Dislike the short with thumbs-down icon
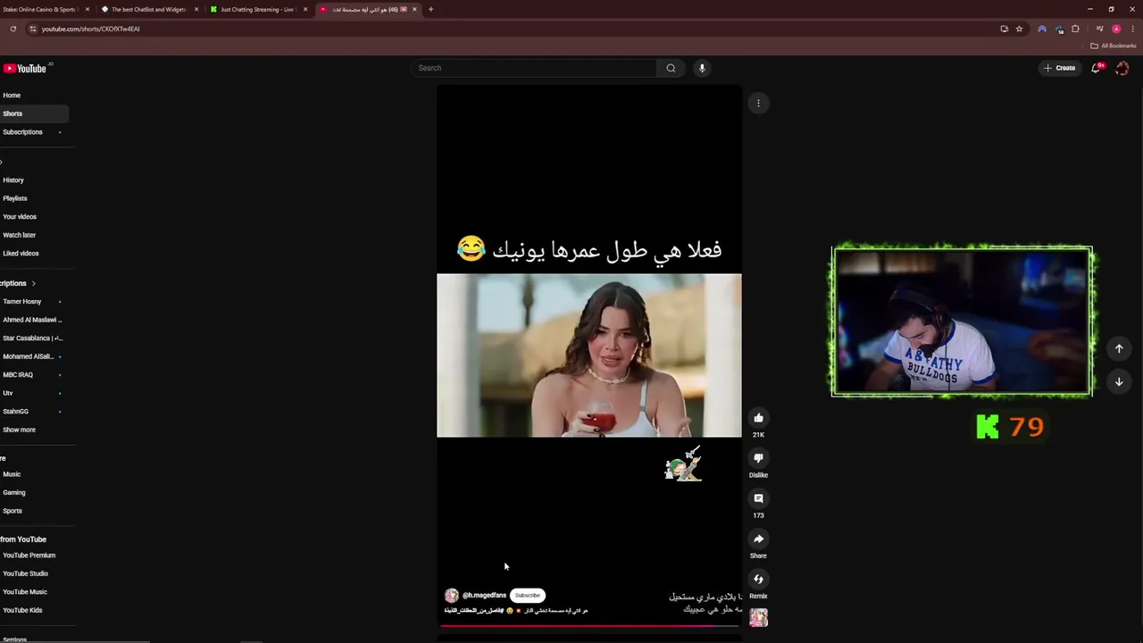This screenshot has height=643, width=1143. point(758,458)
